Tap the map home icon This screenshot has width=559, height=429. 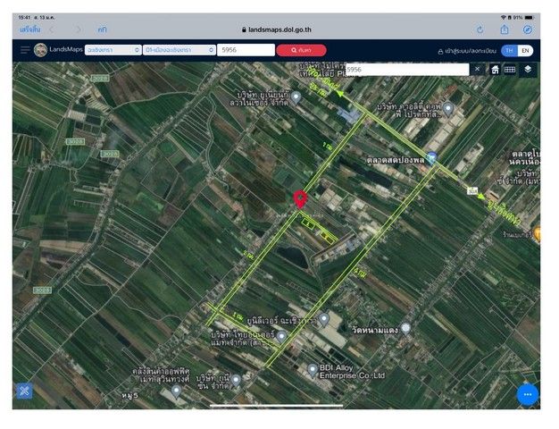495,69
